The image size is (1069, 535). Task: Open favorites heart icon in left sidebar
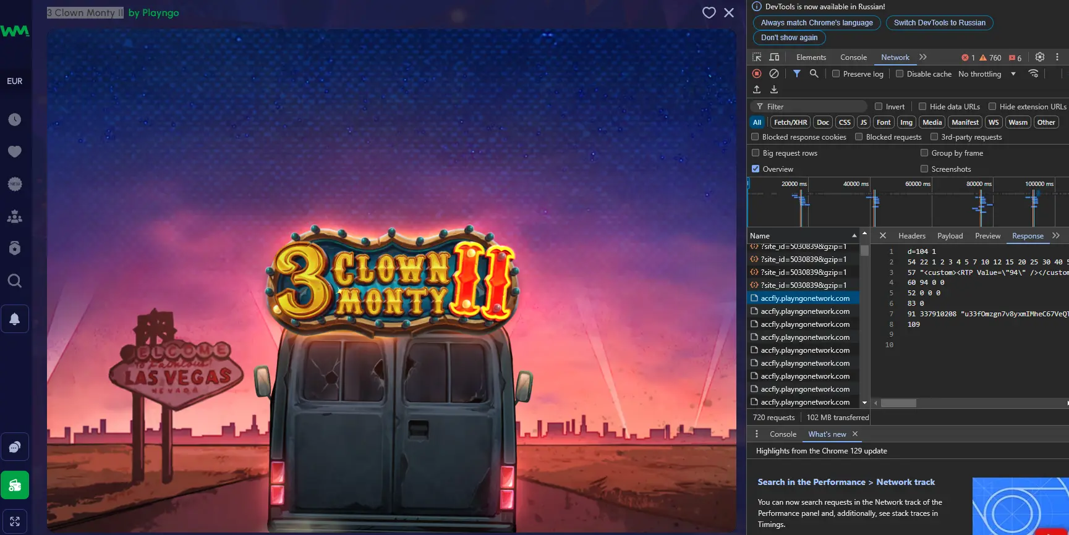coord(15,151)
